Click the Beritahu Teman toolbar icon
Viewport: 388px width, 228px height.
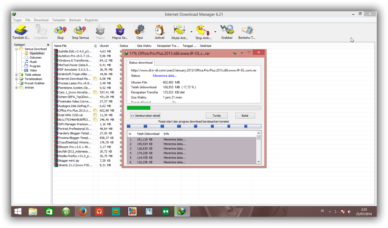(247, 30)
